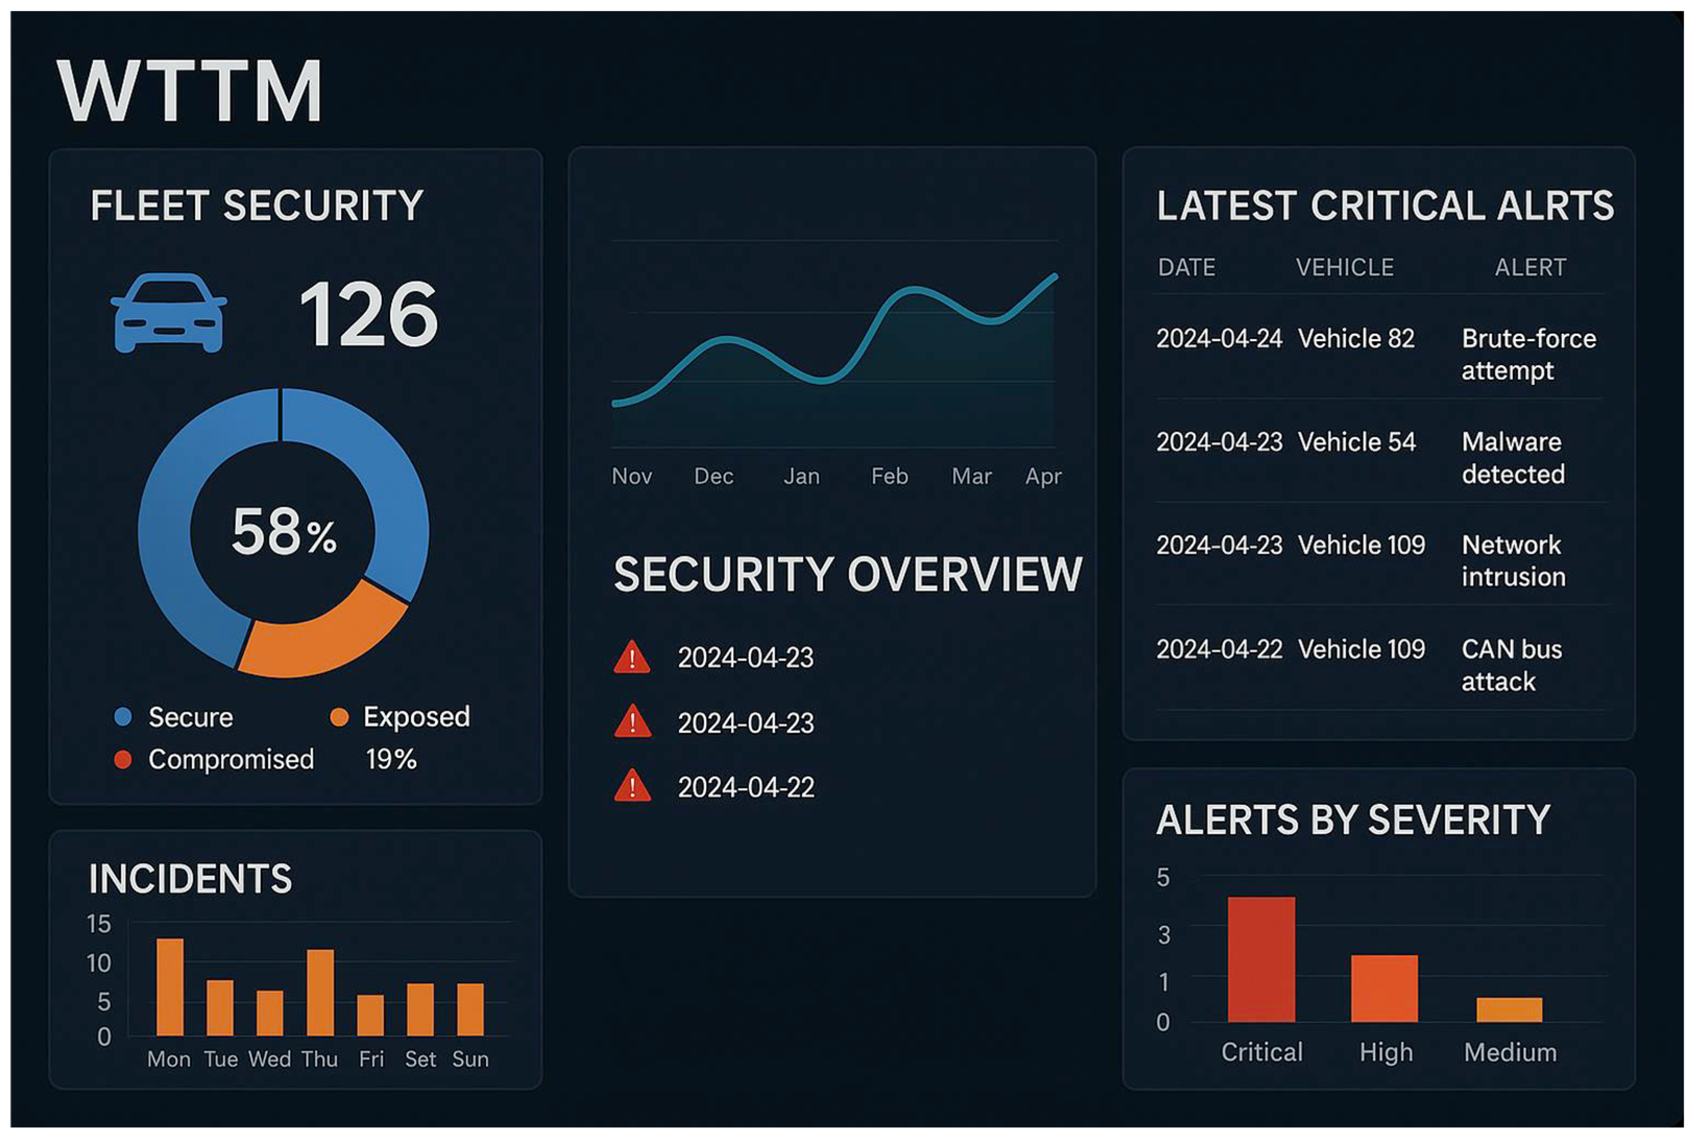Click the Dec label on trend chart
Screen dimensions: 1692x1137
tap(714, 476)
